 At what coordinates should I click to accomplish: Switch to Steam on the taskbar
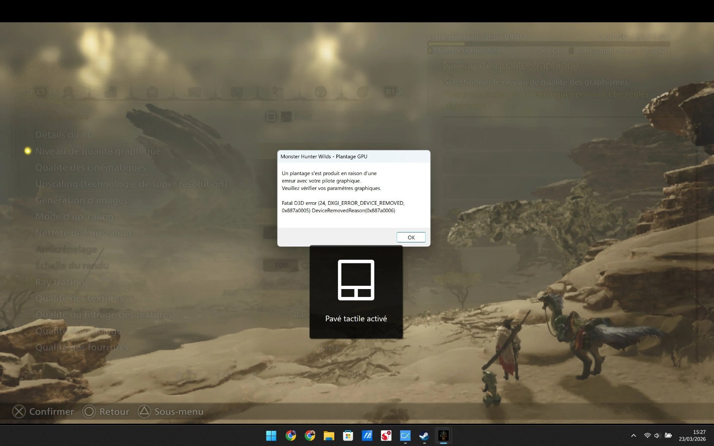click(424, 436)
